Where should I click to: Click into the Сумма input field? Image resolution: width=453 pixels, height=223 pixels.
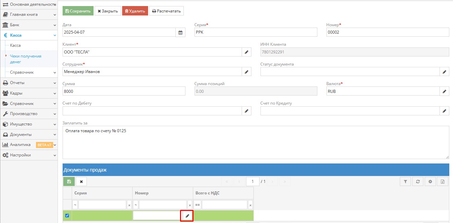click(124, 91)
